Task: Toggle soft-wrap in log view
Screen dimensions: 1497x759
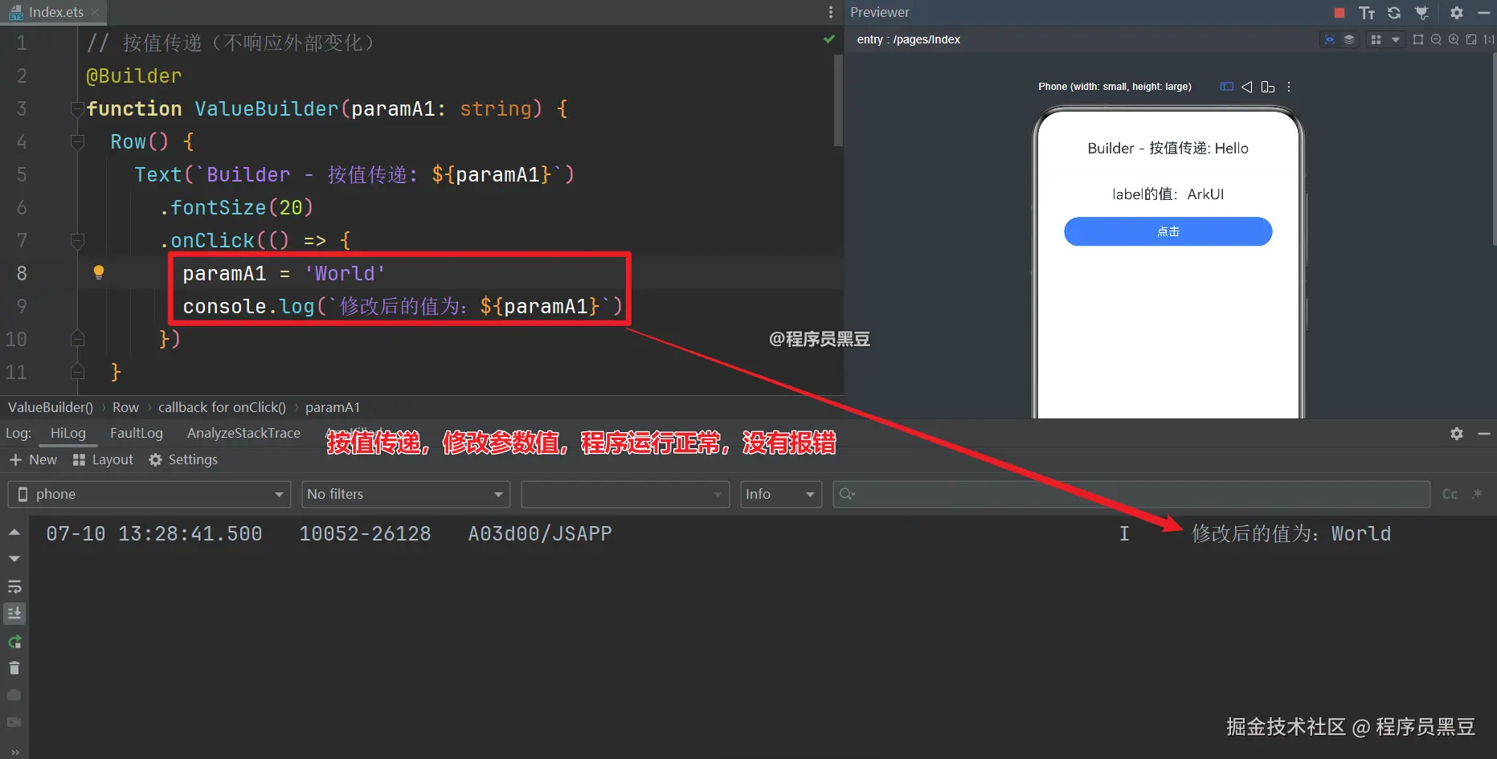Action: coord(14,587)
